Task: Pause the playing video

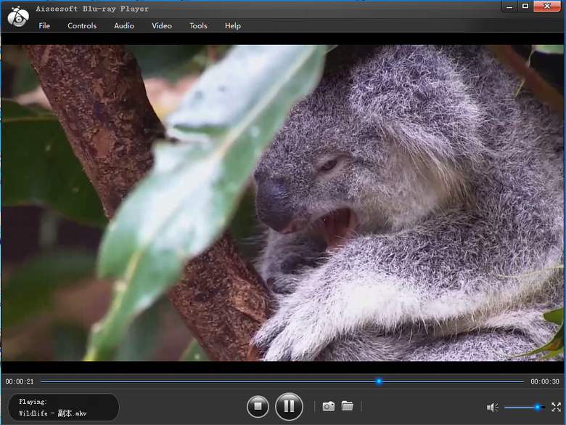Action: 289,406
